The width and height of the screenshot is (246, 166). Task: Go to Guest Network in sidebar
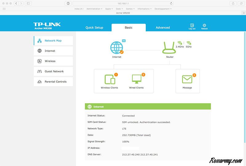point(53,71)
